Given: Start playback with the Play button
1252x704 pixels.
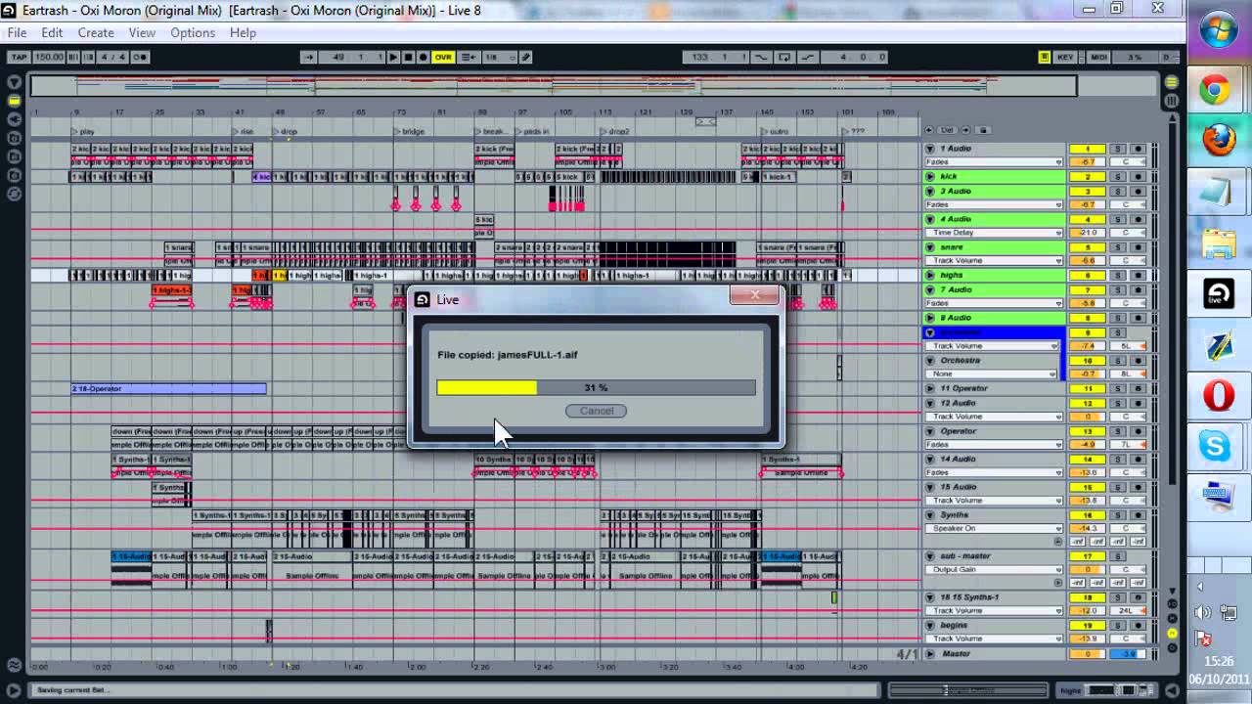Looking at the screenshot, I should (x=393, y=57).
